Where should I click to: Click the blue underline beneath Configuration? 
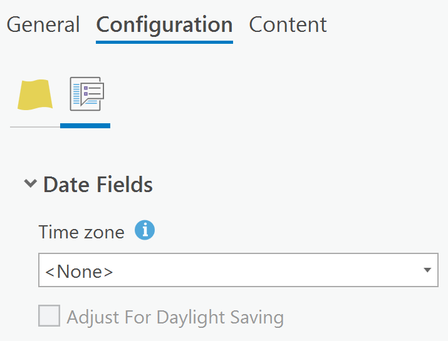pos(164,42)
